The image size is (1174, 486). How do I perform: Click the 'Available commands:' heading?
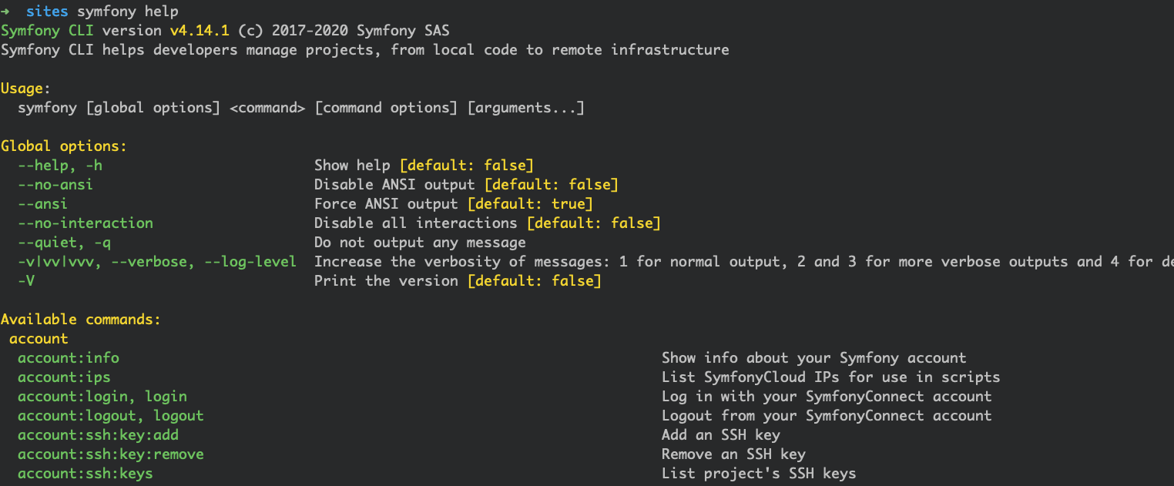point(81,320)
